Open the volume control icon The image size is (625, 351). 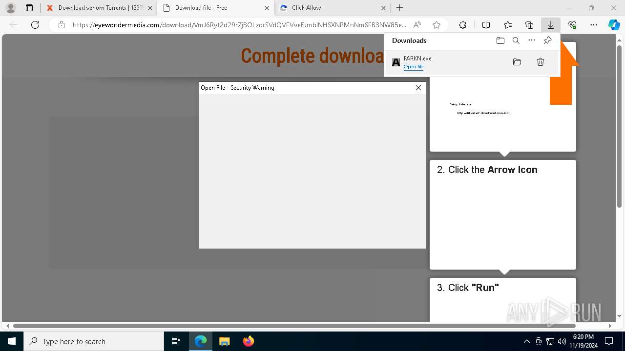tap(562, 341)
